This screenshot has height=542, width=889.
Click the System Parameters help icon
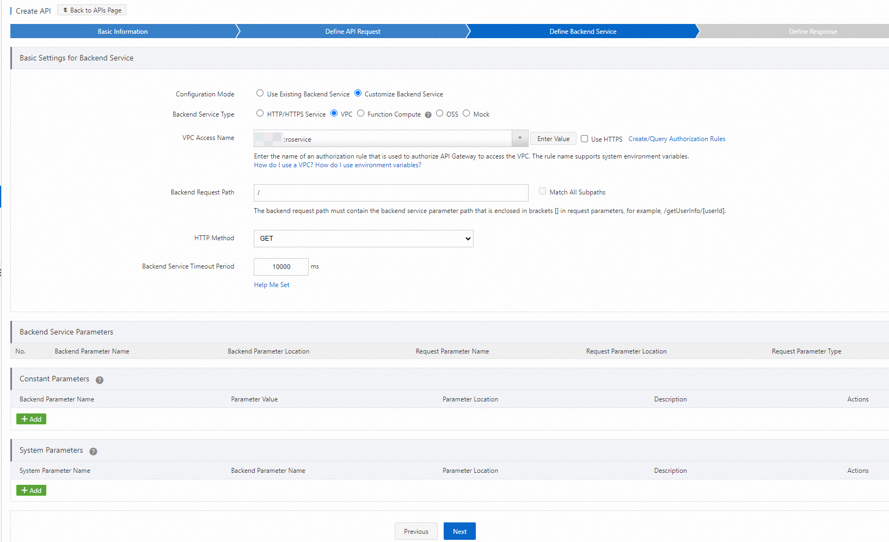click(93, 451)
